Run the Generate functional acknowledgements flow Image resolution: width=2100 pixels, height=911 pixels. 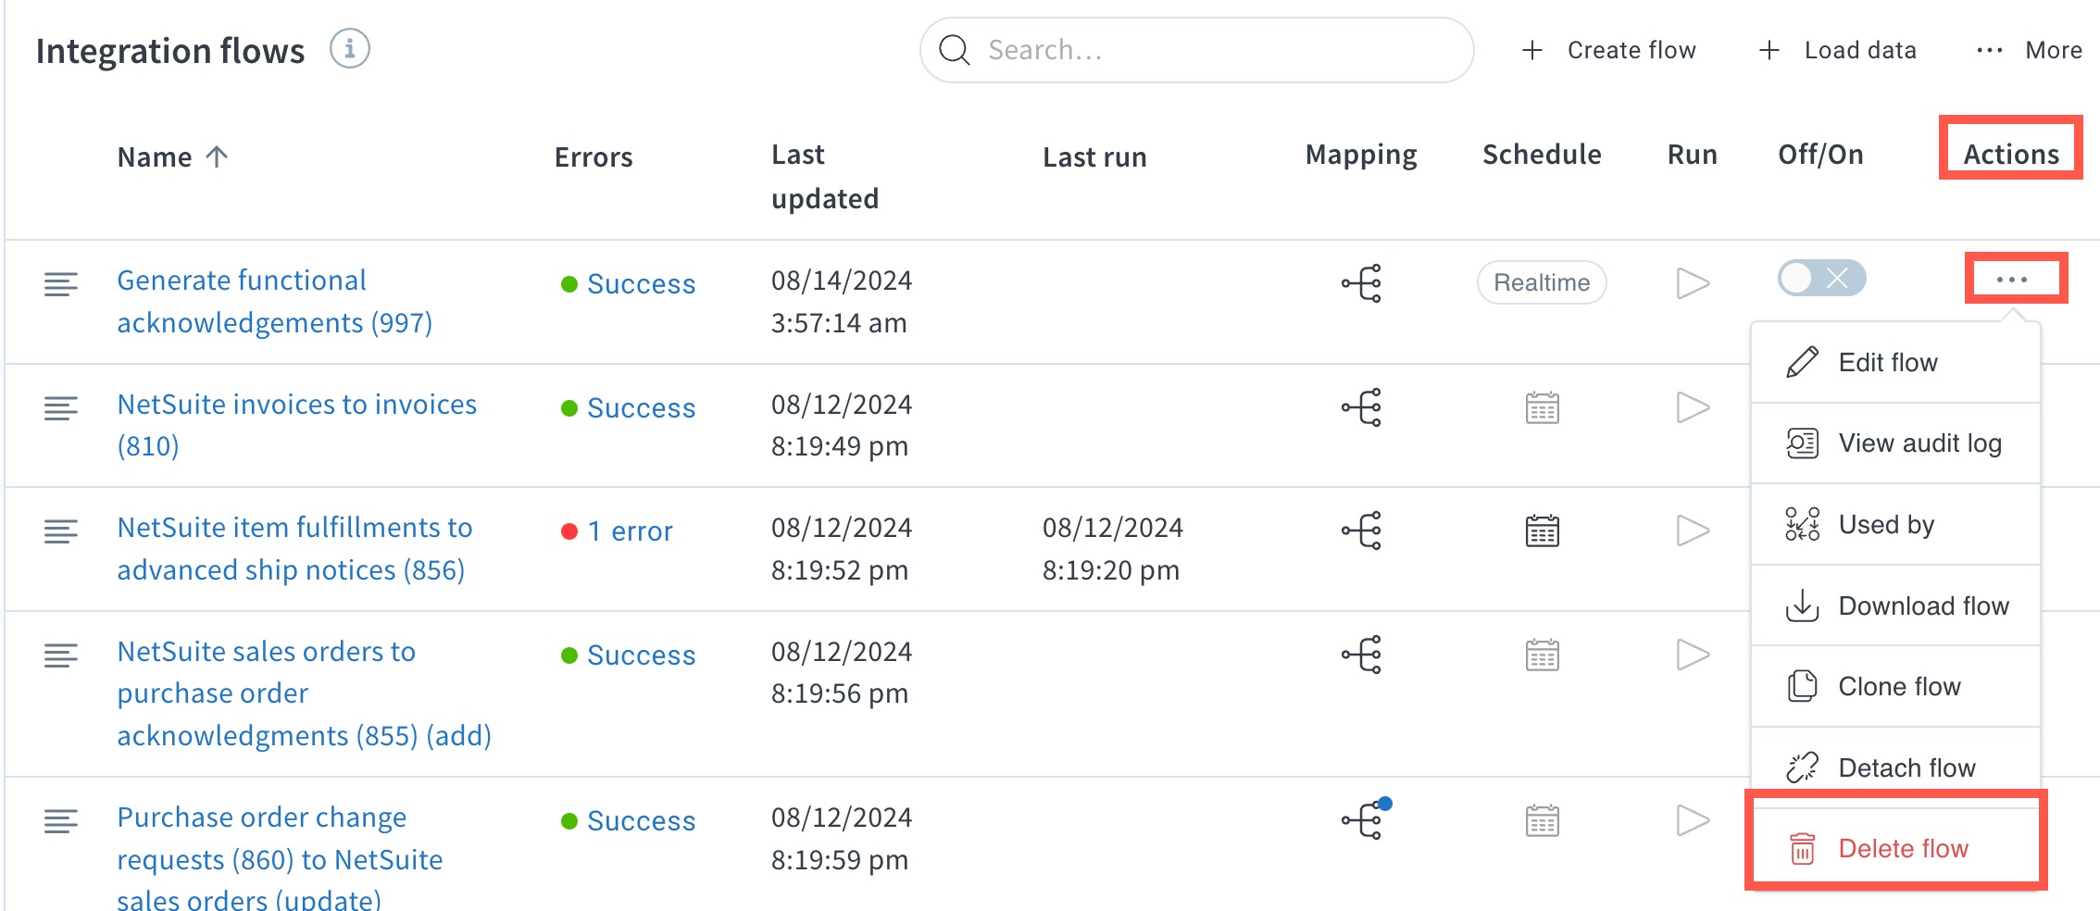[1693, 283]
